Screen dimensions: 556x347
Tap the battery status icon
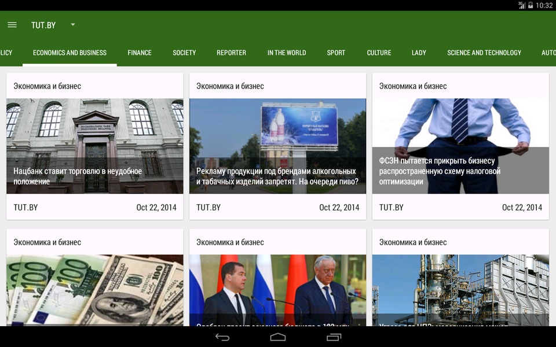[x=531, y=5]
